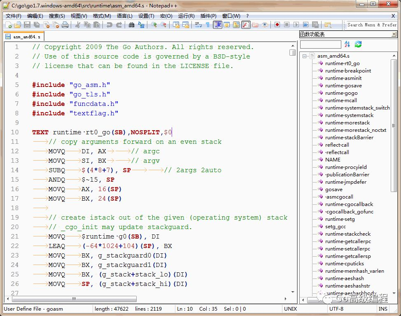Click the Zoom in magnifier icon
Screen dimensions: 401x316
(x=154, y=25)
